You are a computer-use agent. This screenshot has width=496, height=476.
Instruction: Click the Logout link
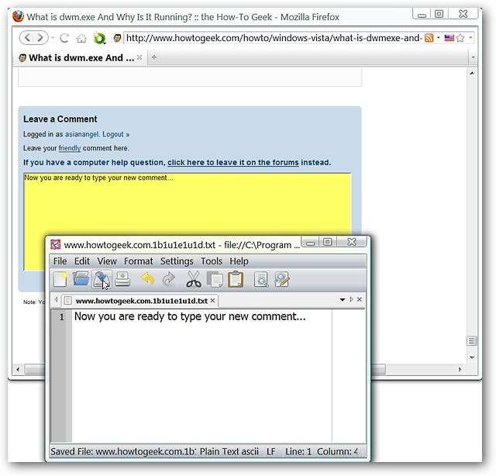pyautogui.click(x=113, y=134)
